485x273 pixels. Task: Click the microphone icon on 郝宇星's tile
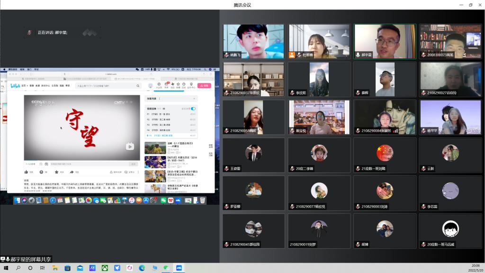(x=358, y=55)
